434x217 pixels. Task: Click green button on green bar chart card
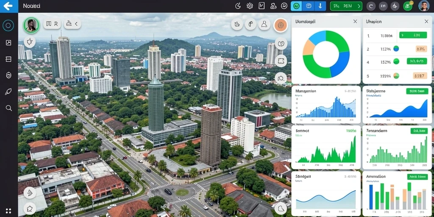(419, 131)
